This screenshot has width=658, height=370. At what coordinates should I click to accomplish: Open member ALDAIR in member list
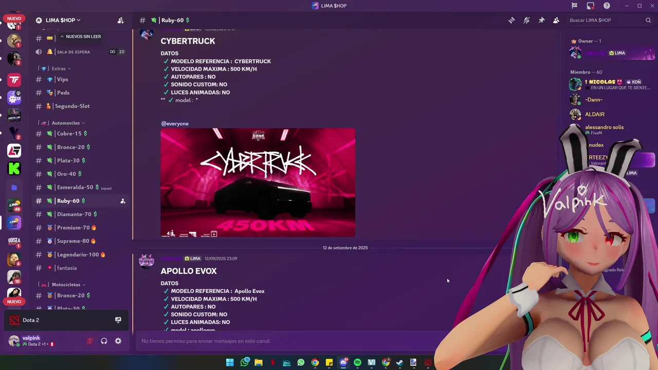[x=612, y=114]
